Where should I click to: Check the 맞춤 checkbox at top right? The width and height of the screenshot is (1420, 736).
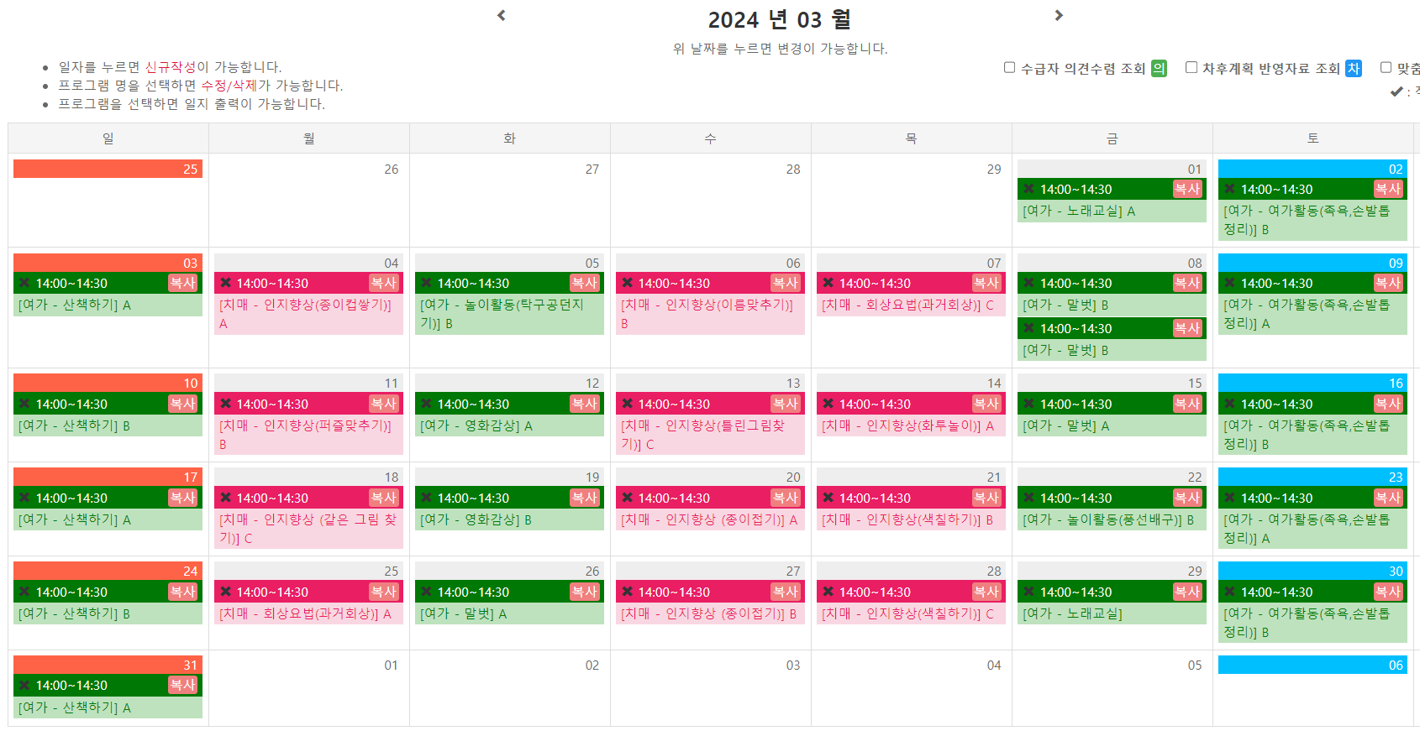click(1386, 67)
